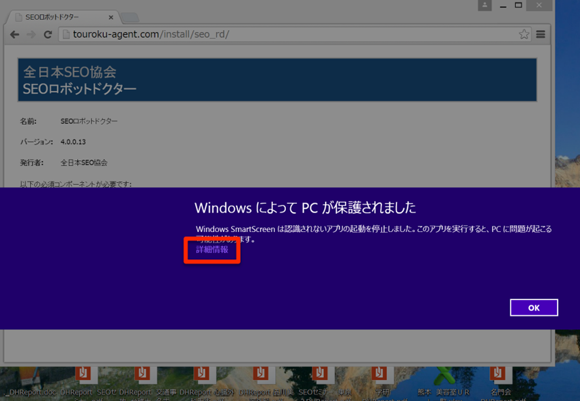580x401 pixels.
Task: Select the SEOロボットドクター browser tab
Action: click(63, 17)
